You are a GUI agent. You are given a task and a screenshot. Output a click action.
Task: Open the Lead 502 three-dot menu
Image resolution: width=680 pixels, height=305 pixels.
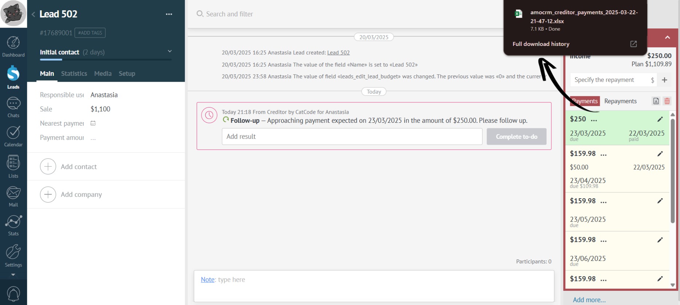point(169,14)
